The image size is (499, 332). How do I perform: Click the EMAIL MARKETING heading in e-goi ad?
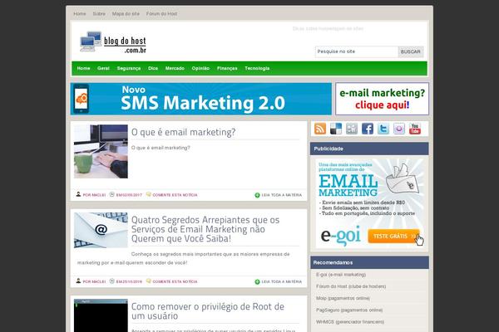pyautogui.click(x=348, y=186)
